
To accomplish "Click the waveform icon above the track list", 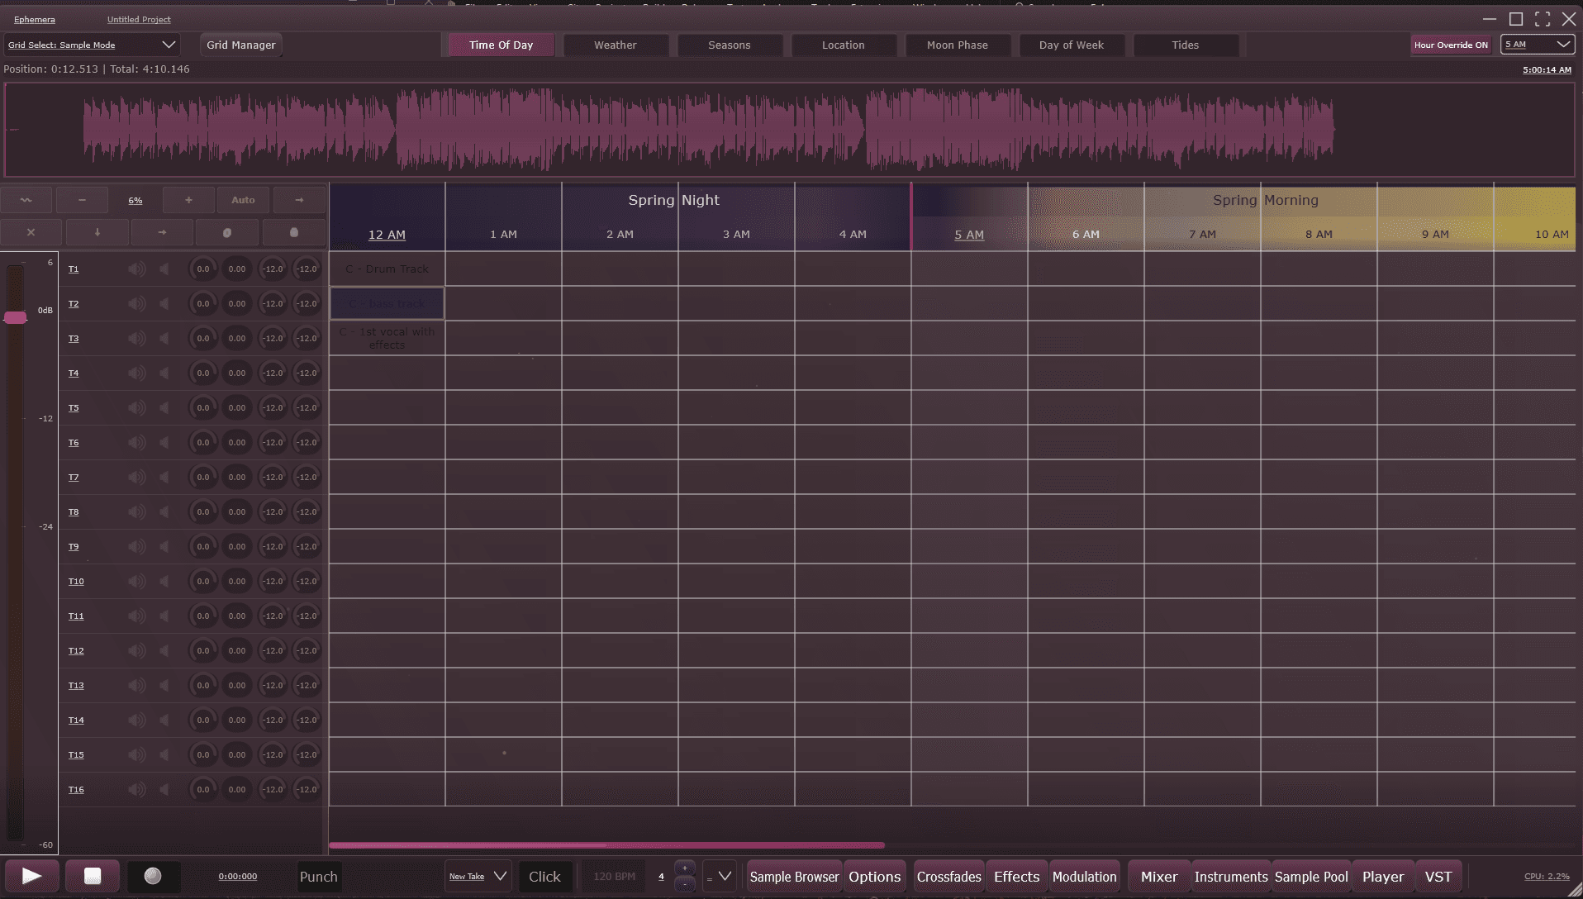I will pyautogui.click(x=26, y=200).
